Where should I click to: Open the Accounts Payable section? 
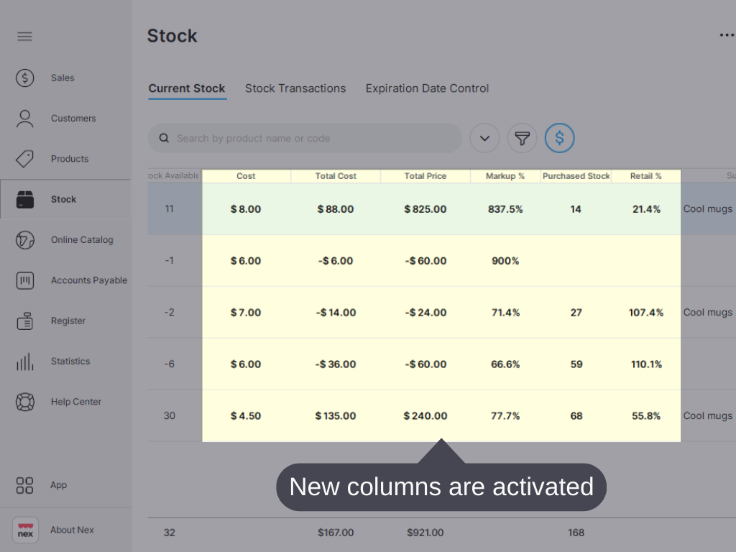pyautogui.click(x=24, y=280)
